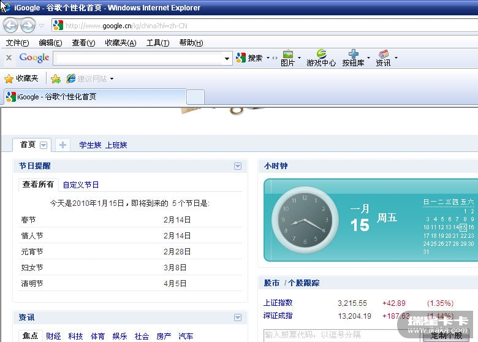Click the 情人节 holiday row
The height and width of the screenshot is (342, 478).
click(x=130, y=235)
